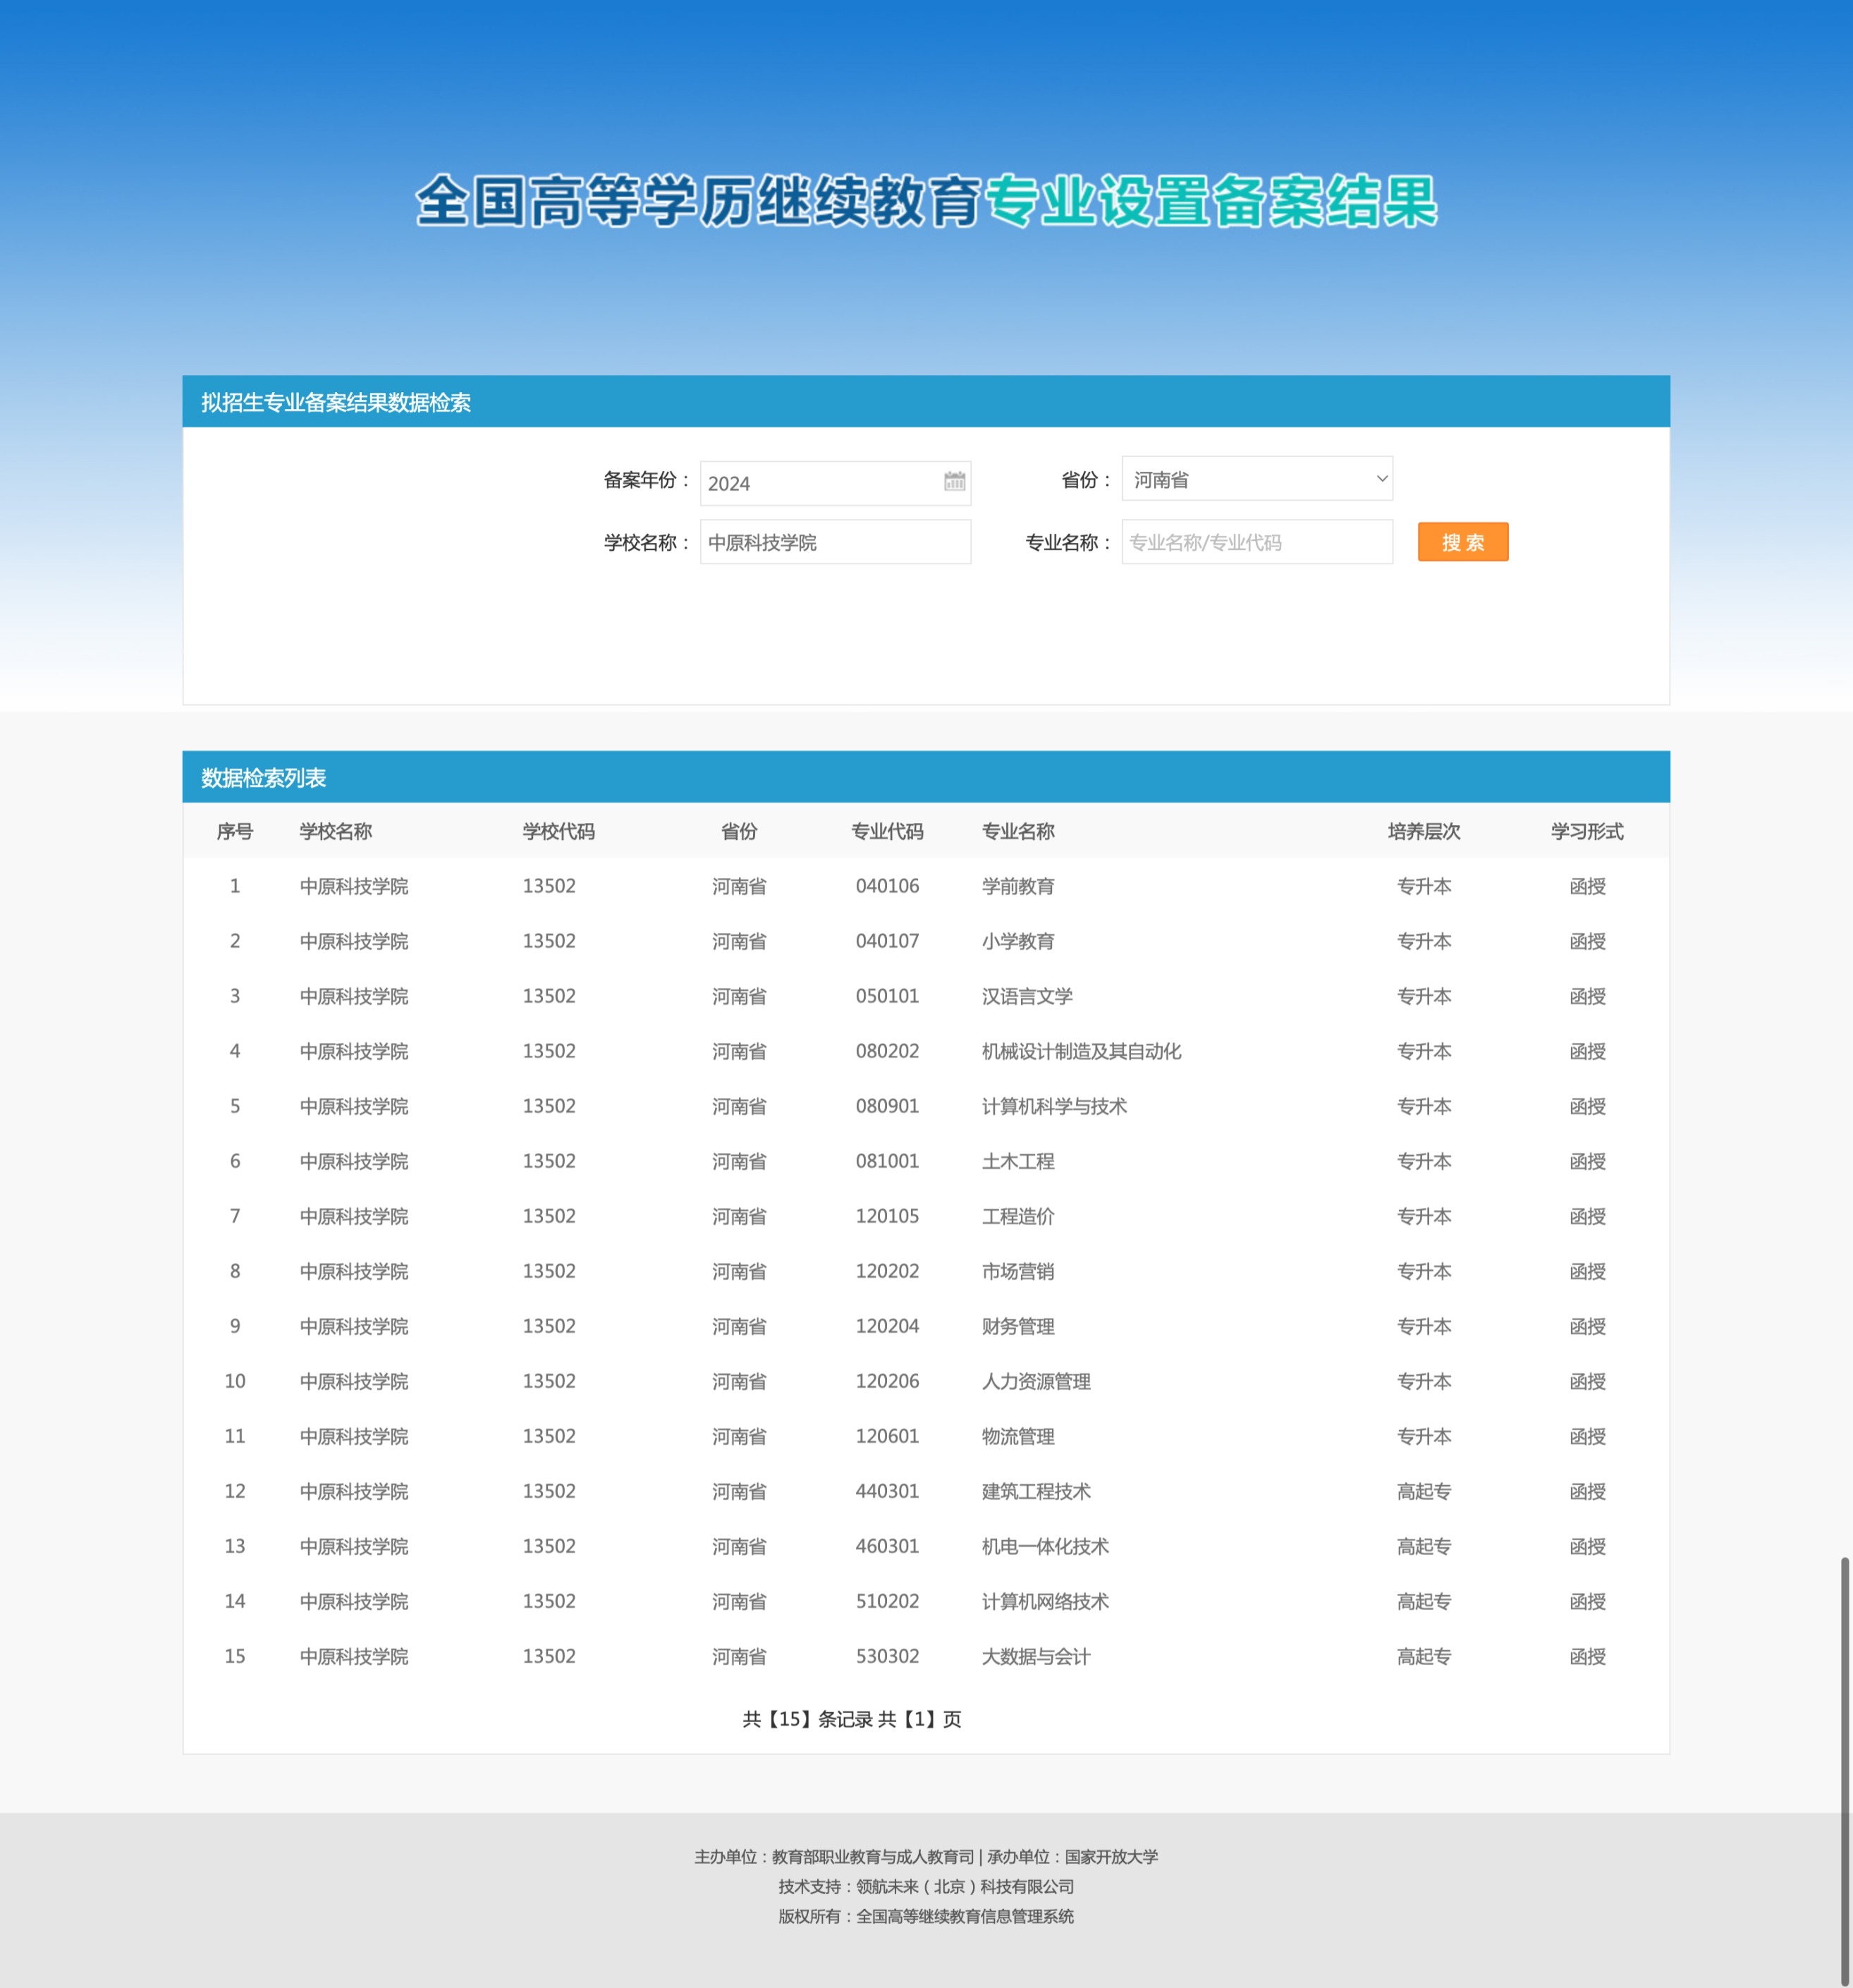Select the 学前教育 major cell

point(1018,887)
